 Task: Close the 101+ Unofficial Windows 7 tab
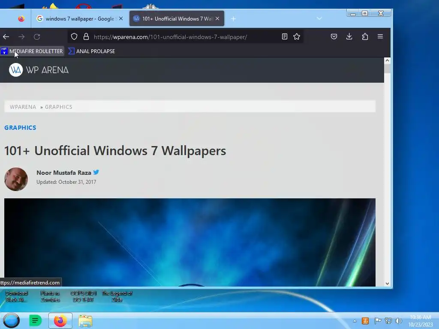click(217, 18)
